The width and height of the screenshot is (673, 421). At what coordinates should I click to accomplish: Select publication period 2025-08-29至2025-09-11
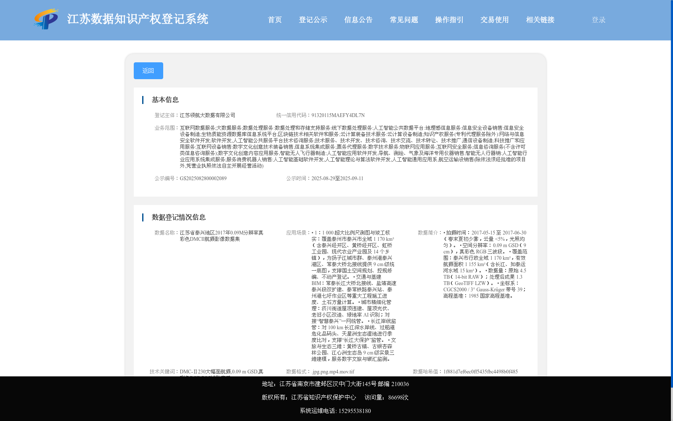point(337,179)
